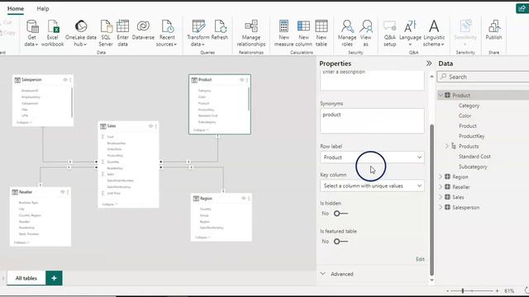Click the View as roles icon
This screenshot has height=297, width=529.
[x=365, y=26]
